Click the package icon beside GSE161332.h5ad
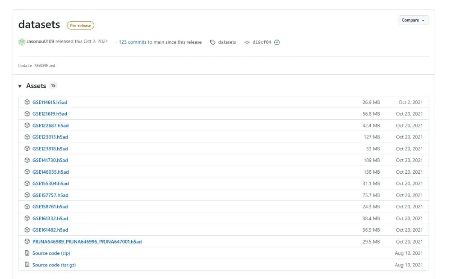 coord(27,218)
